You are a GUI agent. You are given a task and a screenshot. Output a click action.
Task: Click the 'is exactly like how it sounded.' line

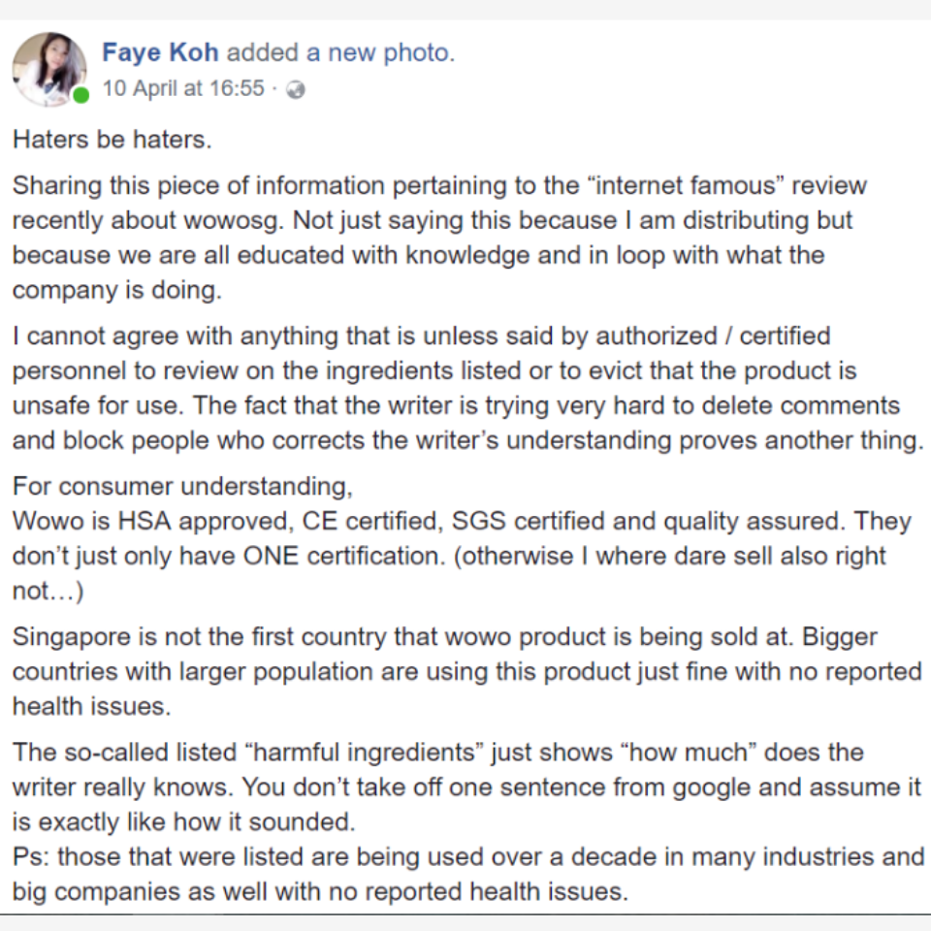click(x=184, y=821)
